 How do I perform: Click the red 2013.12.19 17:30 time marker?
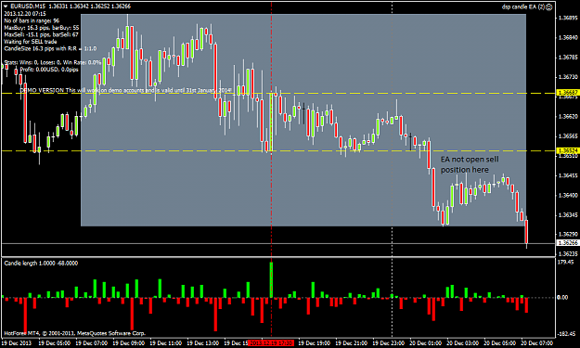pos(271,343)
